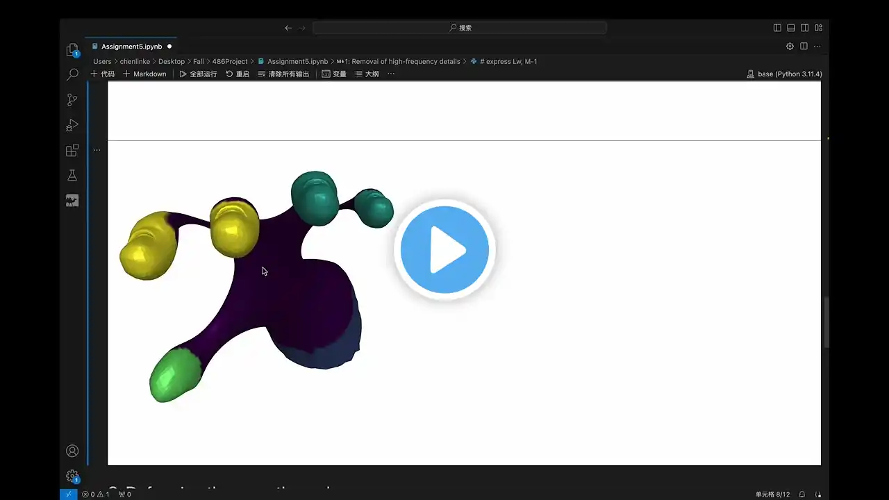The width and height of the screenshot is (889, 500).
Task: Play the video with the blue play button
Action: pyautogui.click(x=444, y=250)
